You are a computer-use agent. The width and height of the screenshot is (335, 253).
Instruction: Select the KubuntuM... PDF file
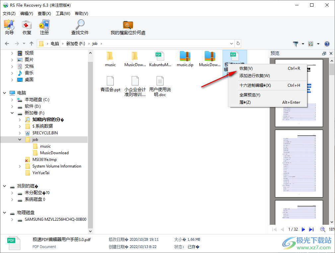160,59
